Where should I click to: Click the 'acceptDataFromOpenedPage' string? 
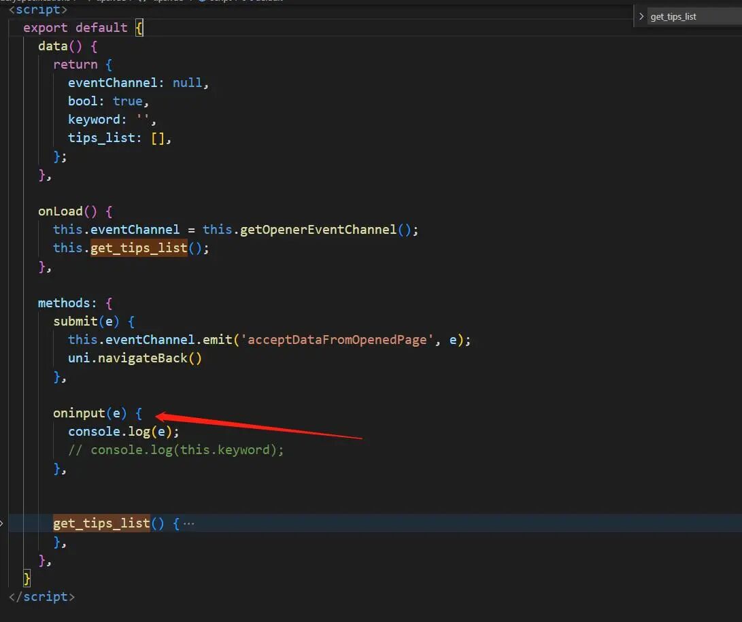(x=337, y=340)
